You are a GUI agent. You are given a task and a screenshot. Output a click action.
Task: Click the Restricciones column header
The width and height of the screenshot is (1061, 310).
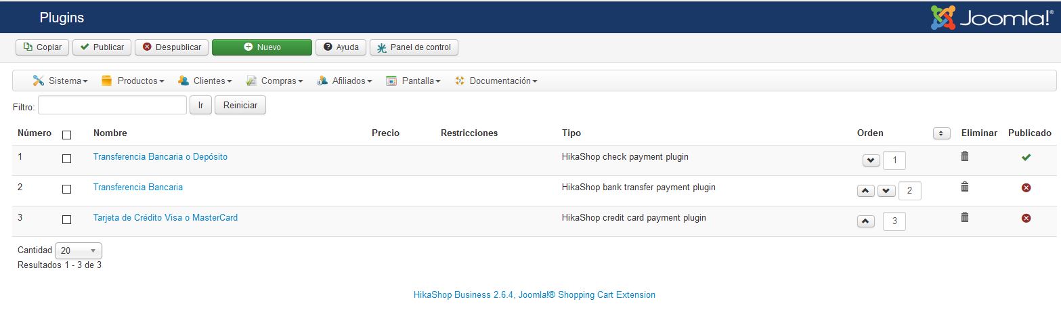click(x=469, y=133)
